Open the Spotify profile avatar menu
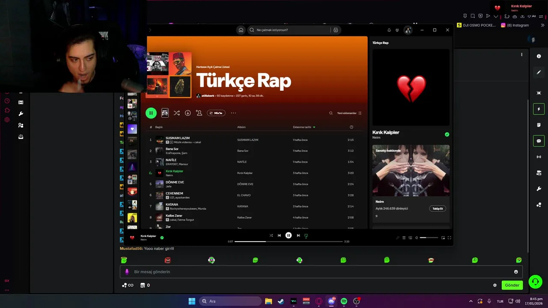This screenshot has height=308, width=548. point(408,30)
